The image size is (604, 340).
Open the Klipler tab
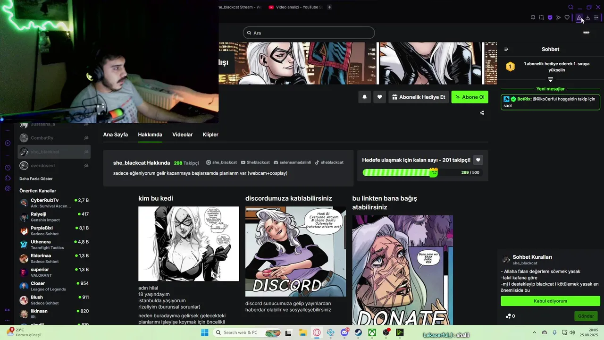(x=210, y=135)
